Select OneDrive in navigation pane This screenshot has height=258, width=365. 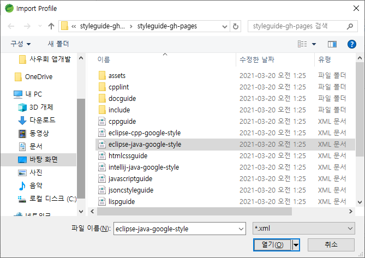click(34, 77)
